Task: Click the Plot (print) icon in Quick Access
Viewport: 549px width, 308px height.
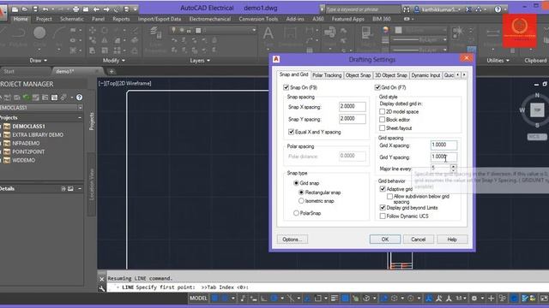Action: pos(75,9)
